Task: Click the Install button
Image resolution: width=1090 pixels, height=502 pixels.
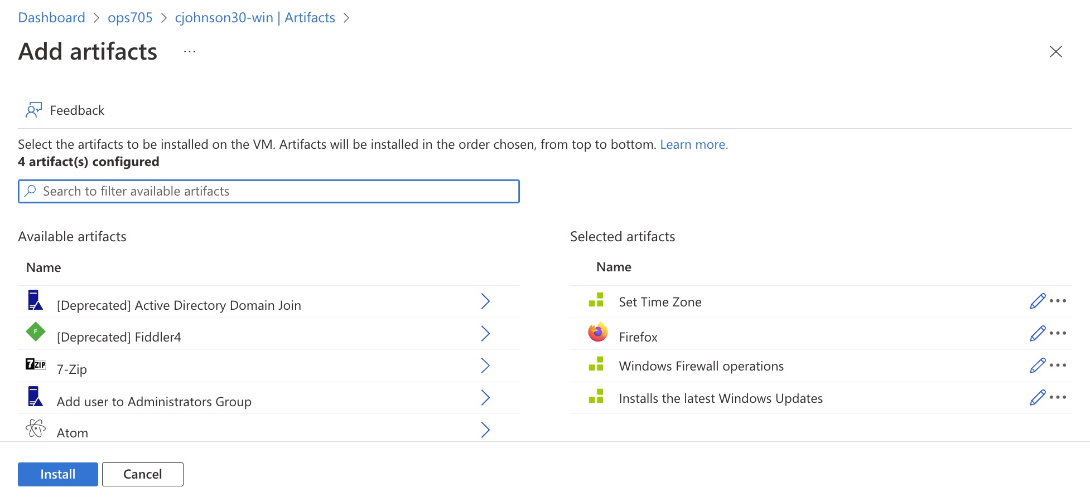Action: [x=57, y=474]
